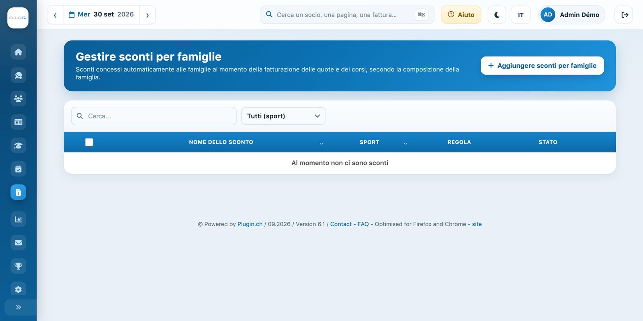Toggle the select-all checkbox in table header

[89, 142]
